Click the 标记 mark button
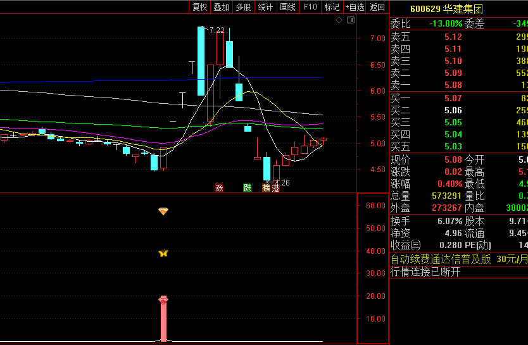528x345 pixels. [332, 7]
